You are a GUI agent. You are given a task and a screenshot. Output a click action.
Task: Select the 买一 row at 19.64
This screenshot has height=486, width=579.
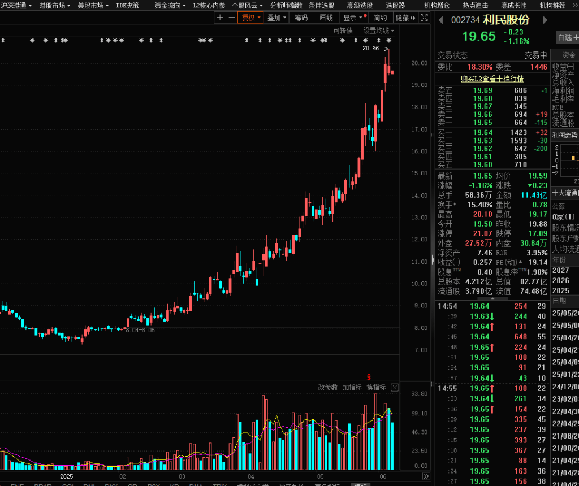pos(492,132)
